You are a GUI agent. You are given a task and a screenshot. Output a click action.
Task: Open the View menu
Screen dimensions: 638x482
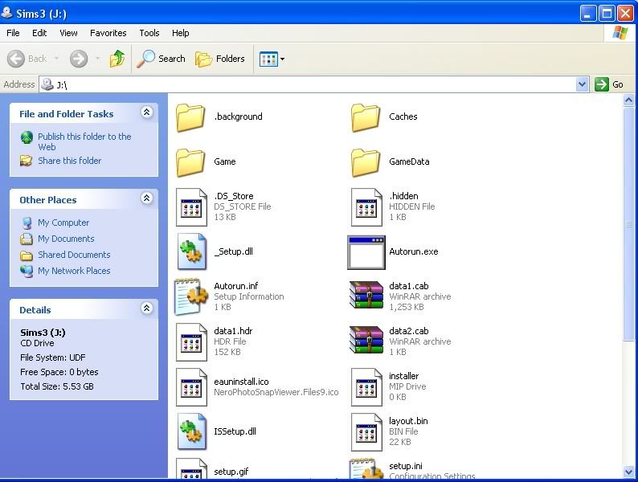[68, 33]
